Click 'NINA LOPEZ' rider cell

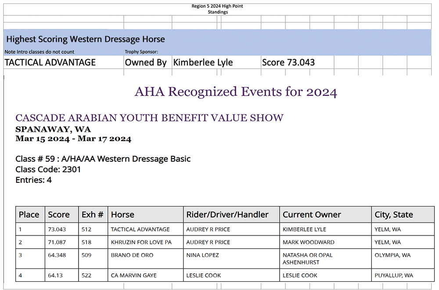[231, 259]
